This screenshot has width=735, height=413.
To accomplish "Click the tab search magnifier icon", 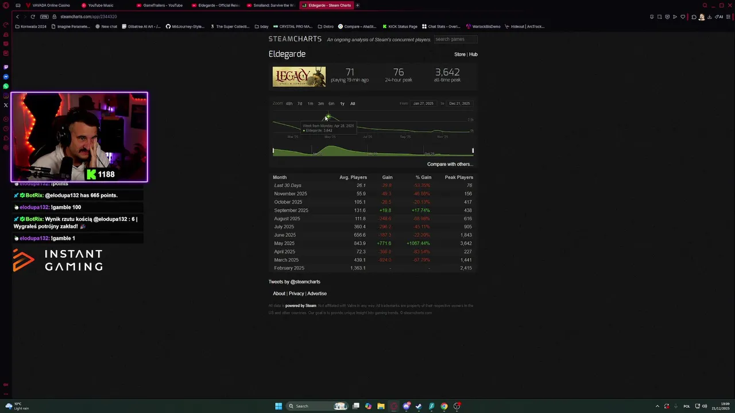I will click(705, 5).
